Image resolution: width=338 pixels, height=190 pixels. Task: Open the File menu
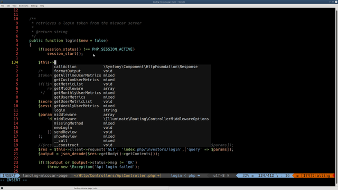[3, 6]
